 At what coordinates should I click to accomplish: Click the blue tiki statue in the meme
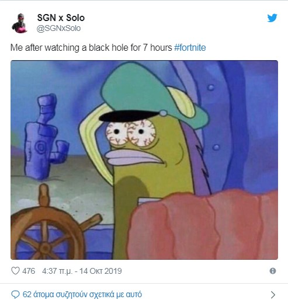[45, 137]
